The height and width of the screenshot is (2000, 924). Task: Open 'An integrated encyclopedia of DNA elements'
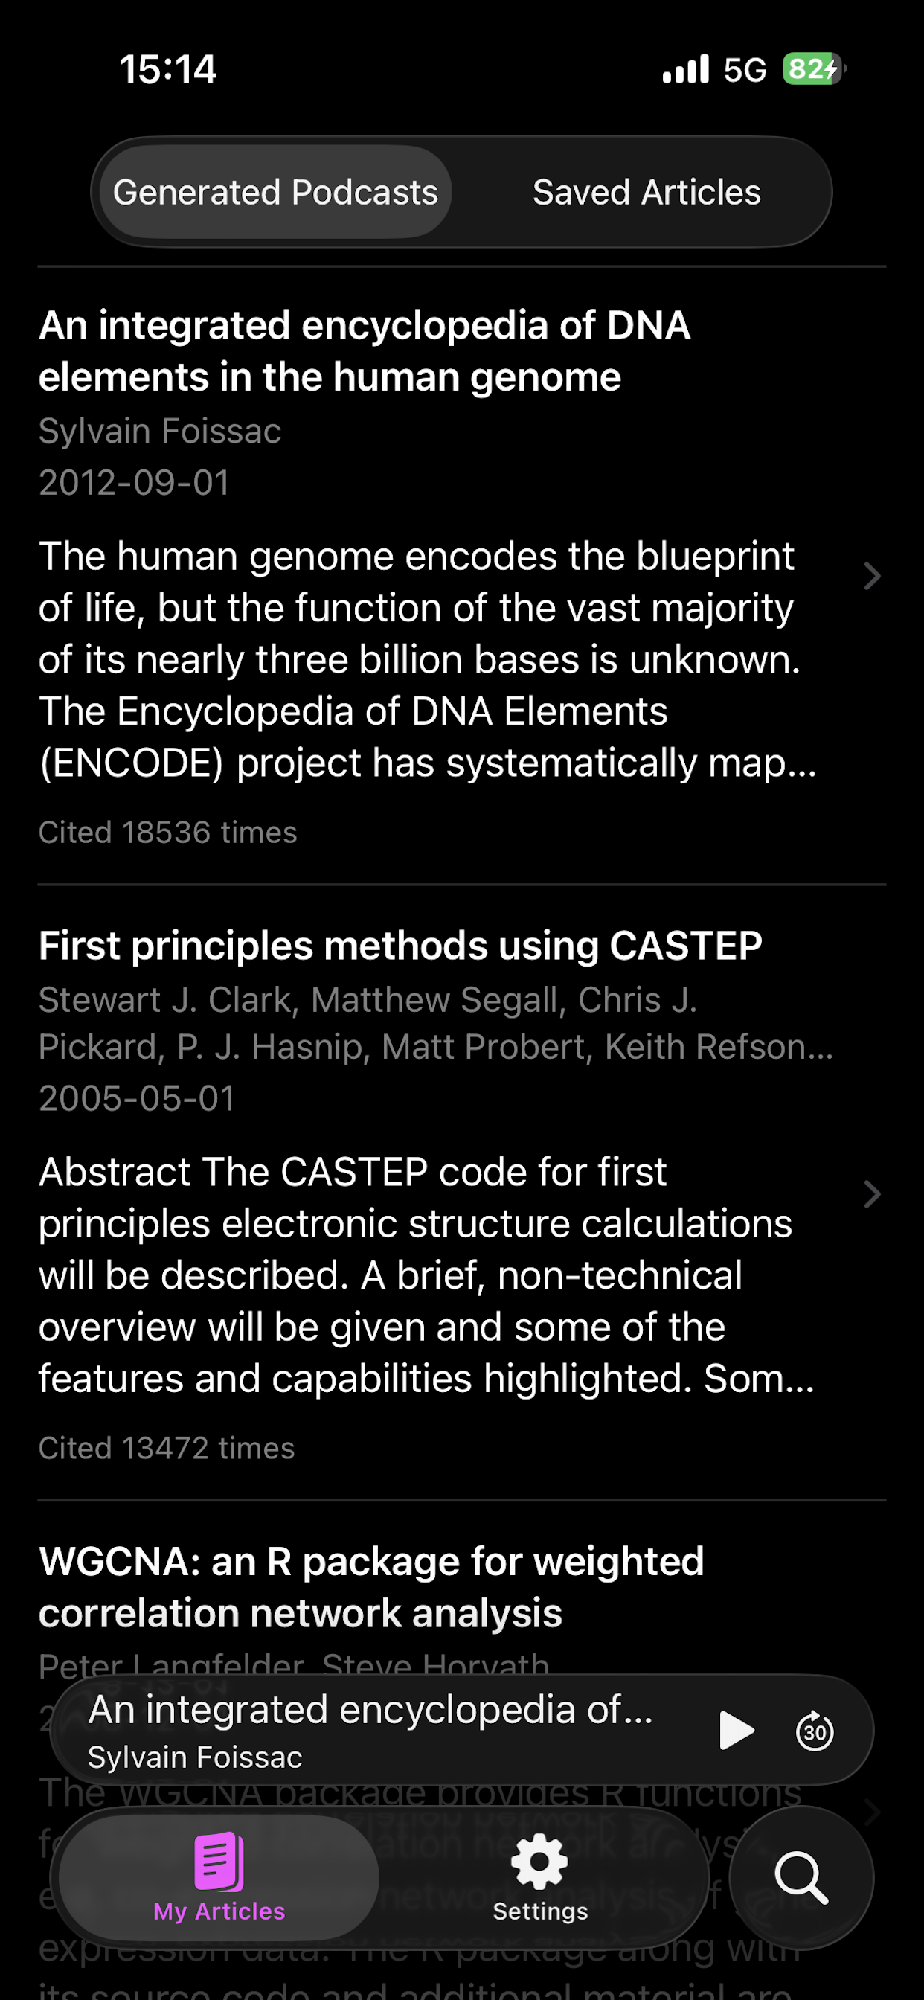[365, 351]
